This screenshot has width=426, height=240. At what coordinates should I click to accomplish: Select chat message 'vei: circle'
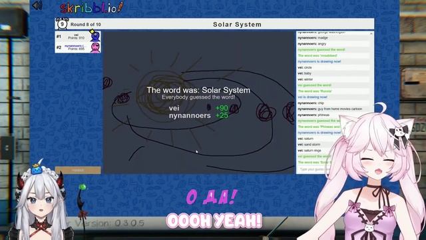tap(305, 67)
